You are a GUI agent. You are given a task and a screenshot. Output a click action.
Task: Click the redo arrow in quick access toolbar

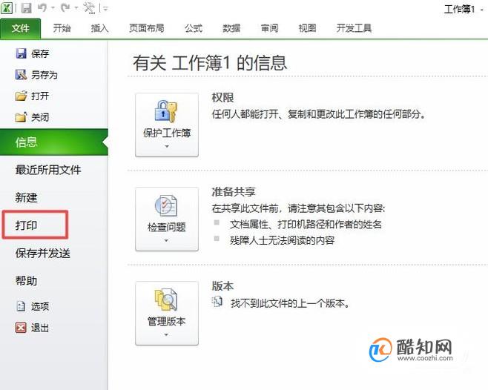coord(65,7)
